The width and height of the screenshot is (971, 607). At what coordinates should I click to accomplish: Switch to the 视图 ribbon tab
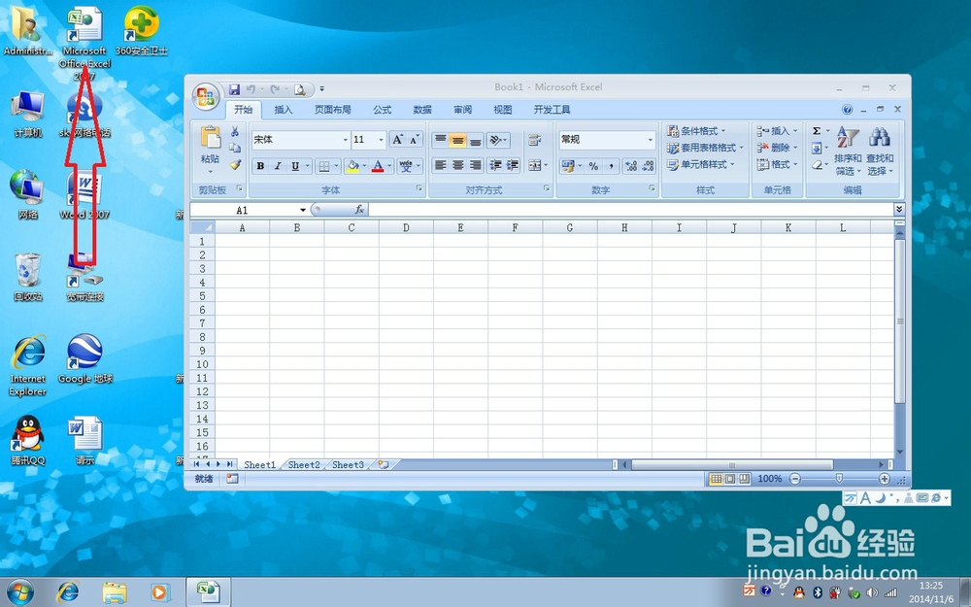tap(503, 110)
